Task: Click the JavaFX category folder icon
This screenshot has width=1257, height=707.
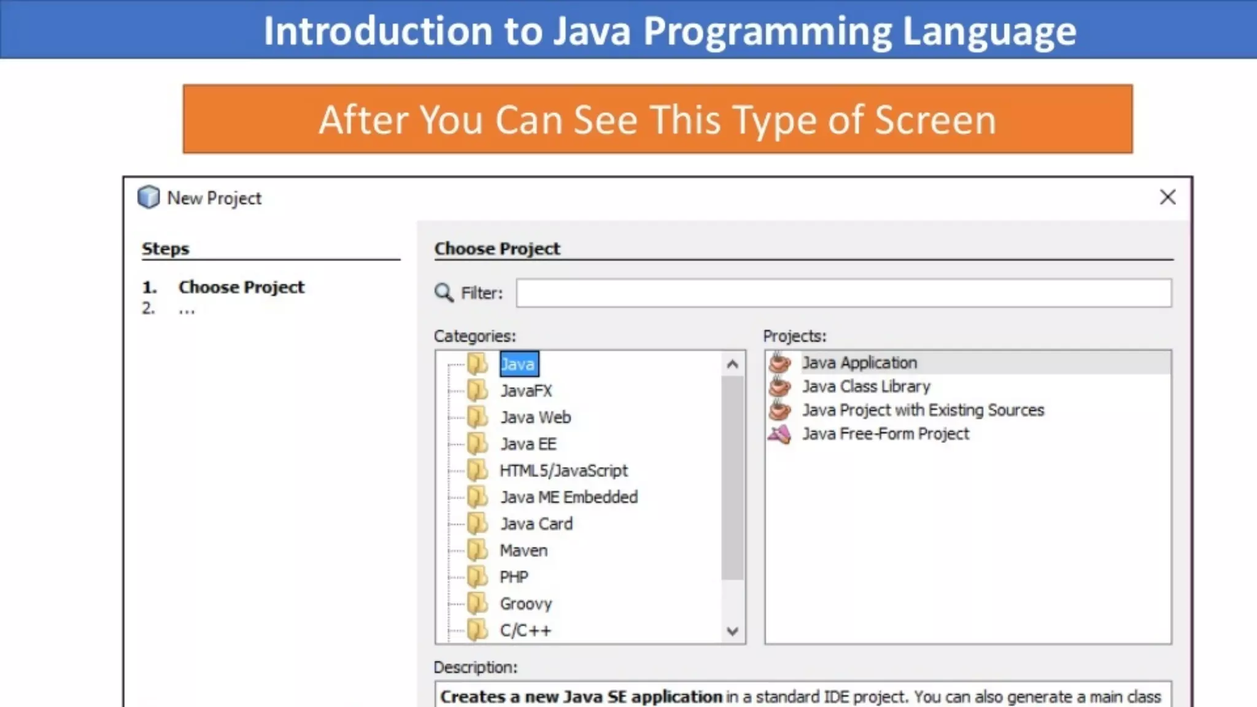Action: pyautogui.click(x=478, y=390)
